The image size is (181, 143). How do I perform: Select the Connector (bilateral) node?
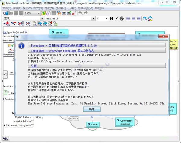(125, 122)
